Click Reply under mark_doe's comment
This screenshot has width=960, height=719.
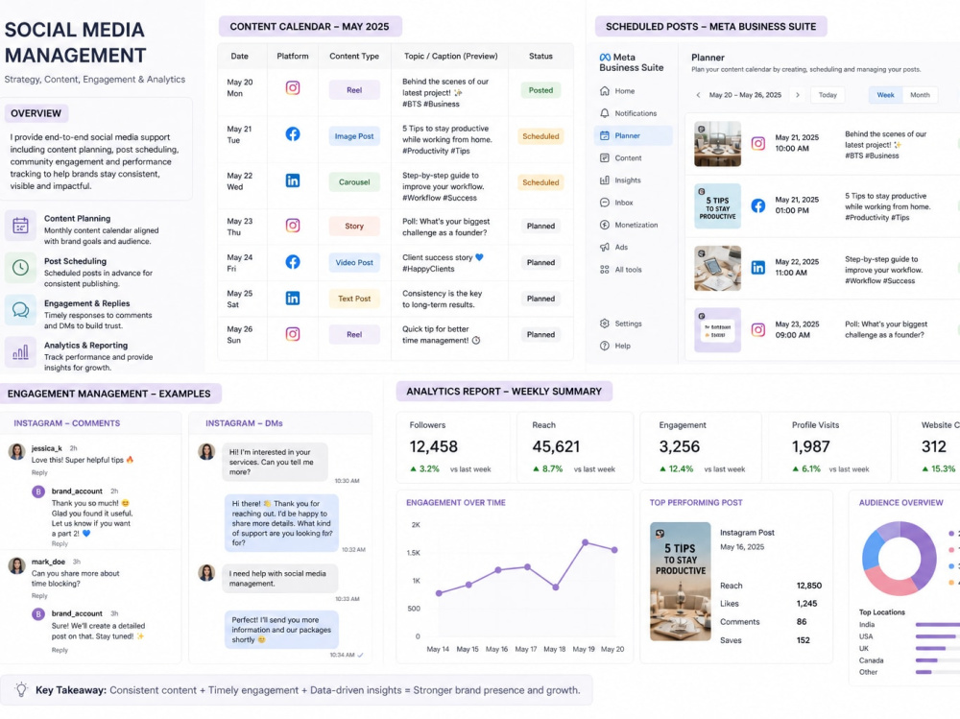39,595
